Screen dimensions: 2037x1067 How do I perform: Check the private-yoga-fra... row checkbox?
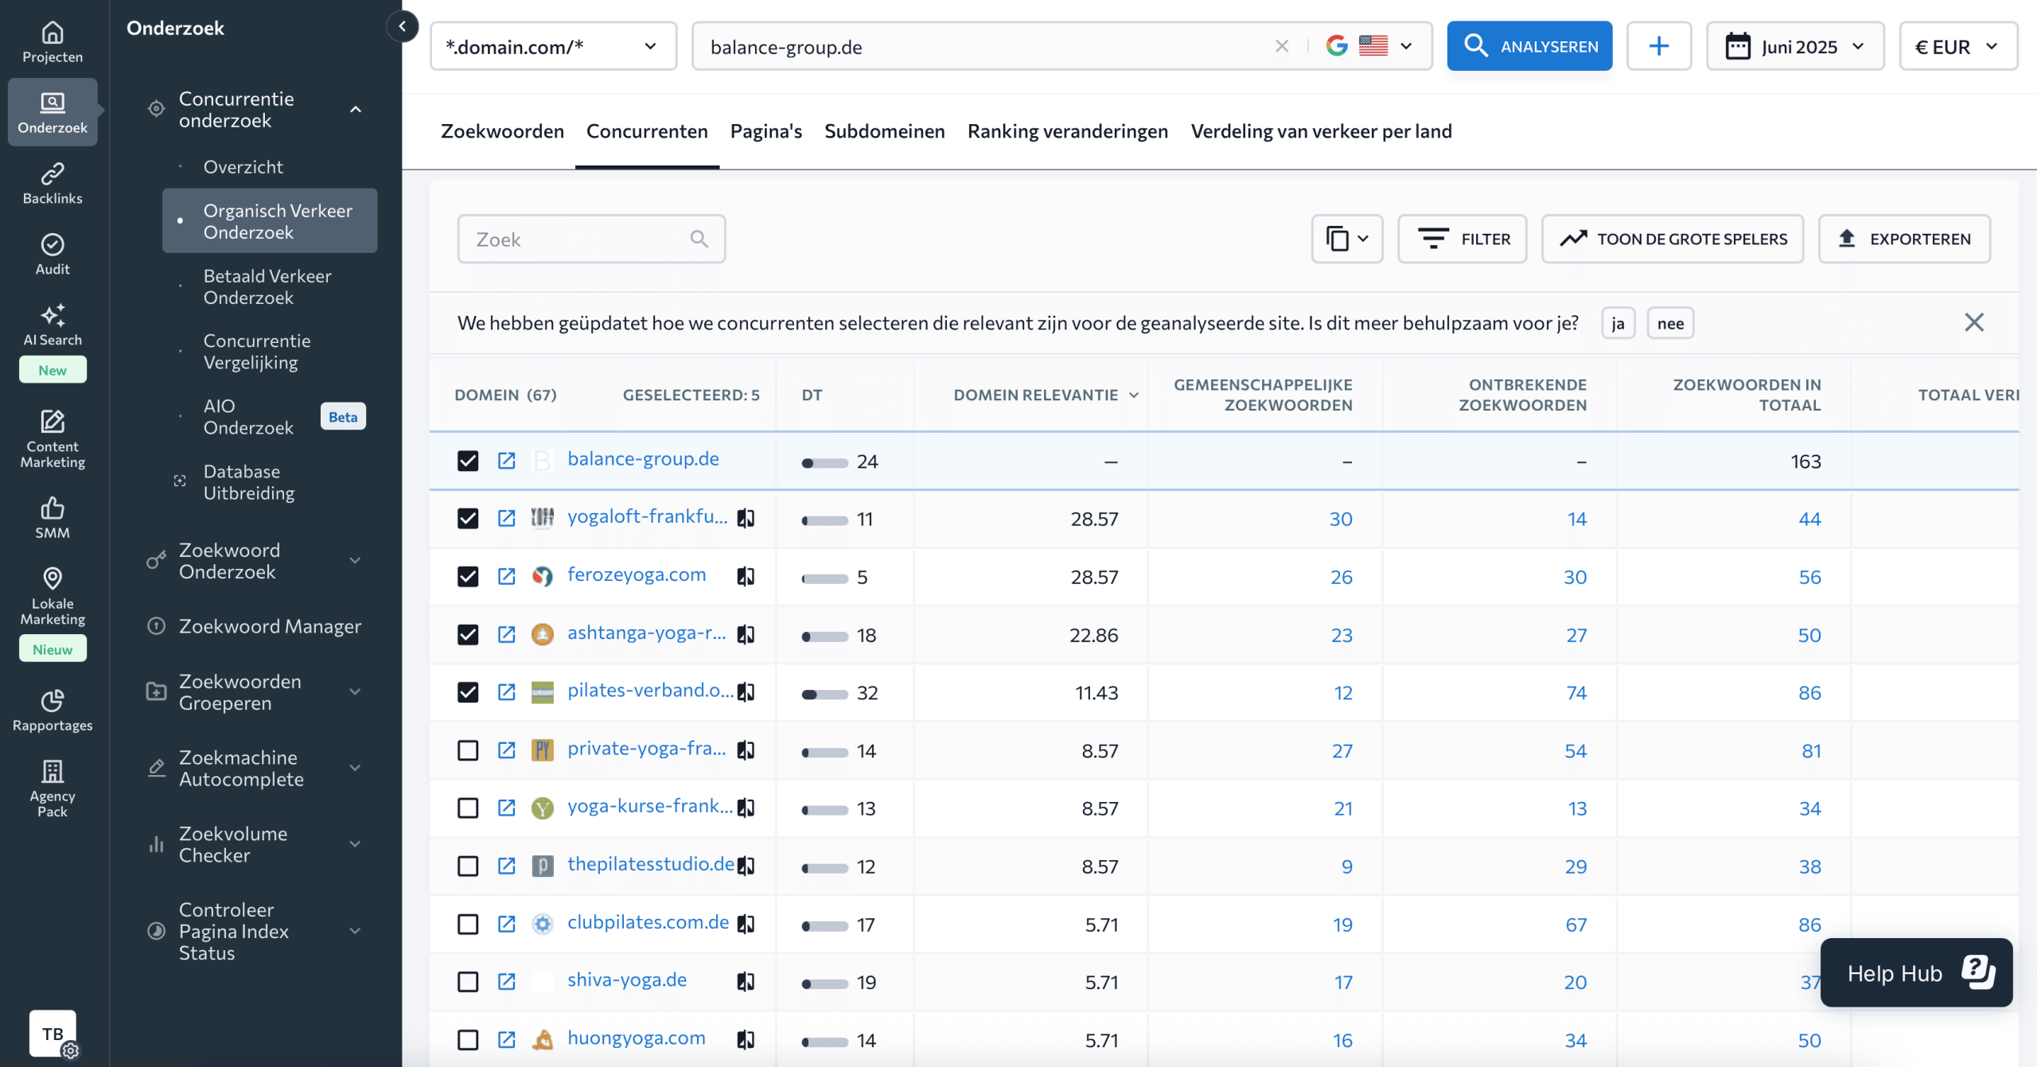tap(468, 750)
